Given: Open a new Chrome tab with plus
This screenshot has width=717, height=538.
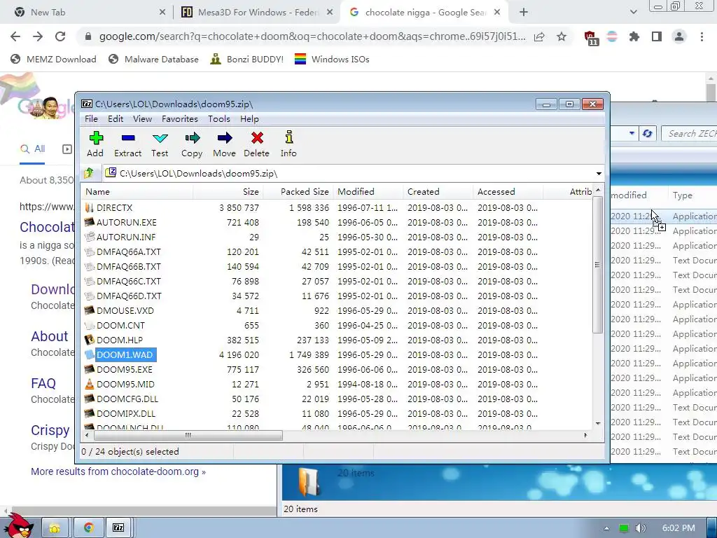Looking at the screenshot, I should pyautogui.click(x=524, y=13).
